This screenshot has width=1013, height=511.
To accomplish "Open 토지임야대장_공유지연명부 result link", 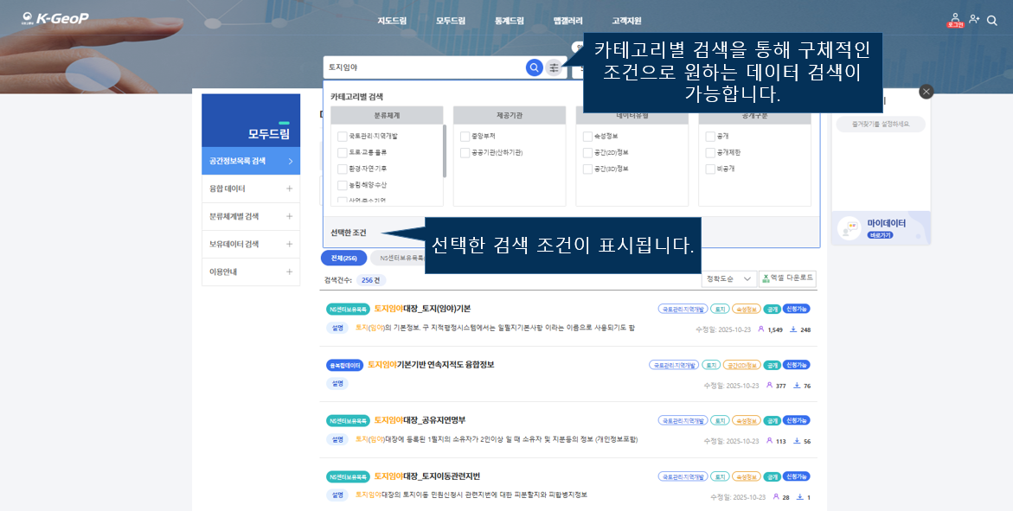I will pyautogui.click(x=420, y=420).
